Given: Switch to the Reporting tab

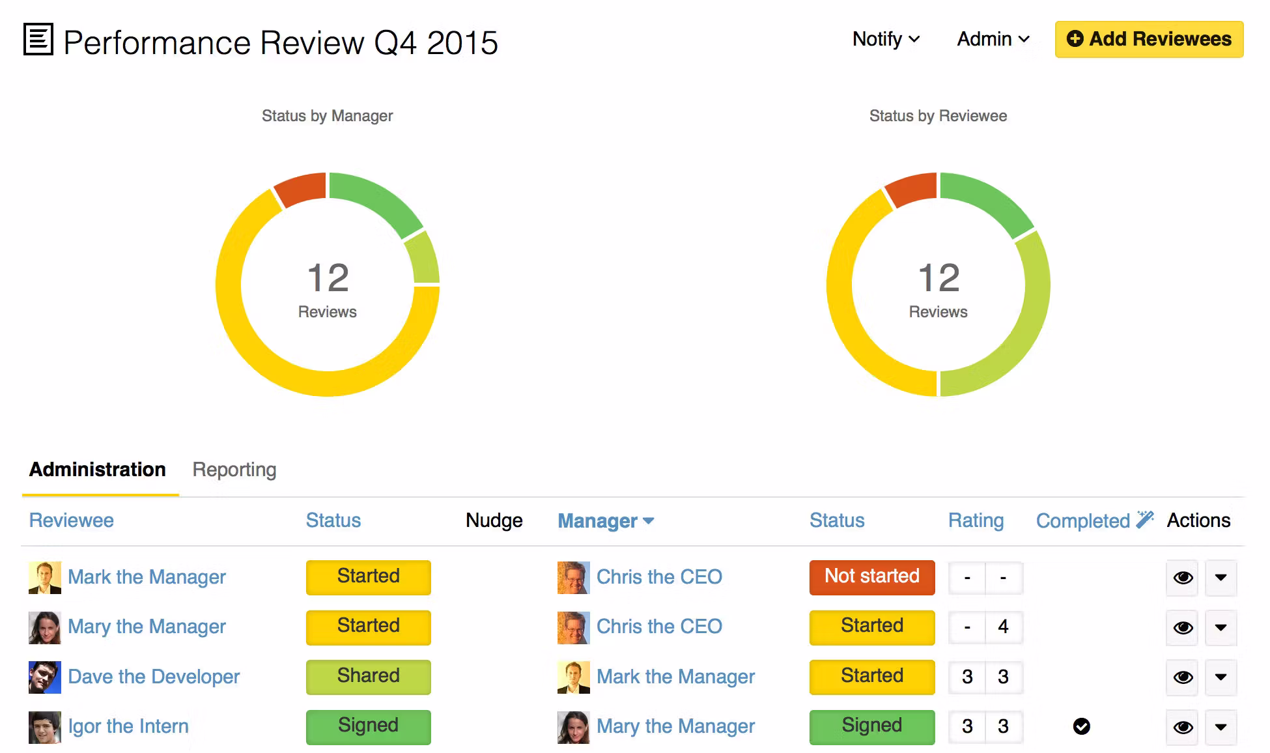Looking at the screenshot, I should pos(233,470).
